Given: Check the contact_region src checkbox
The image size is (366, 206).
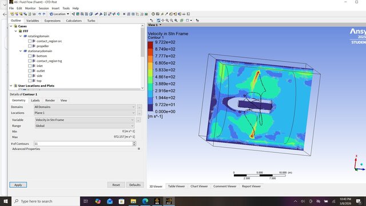Looking at the screenshot, I should tap(30, 41).
